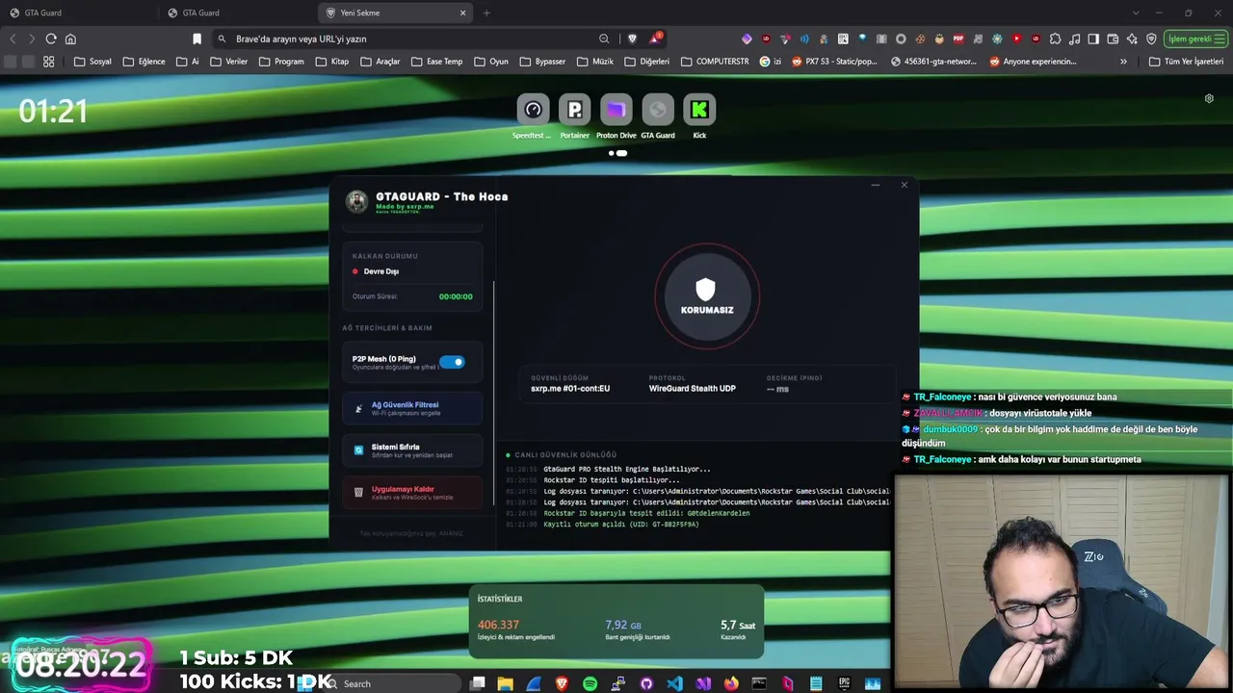Image resolution: width=1233 pixels, height=693 pixels.
Task: Select the sxrp.me #01-cont:EU node text
Action: click(x=570, y=389)
